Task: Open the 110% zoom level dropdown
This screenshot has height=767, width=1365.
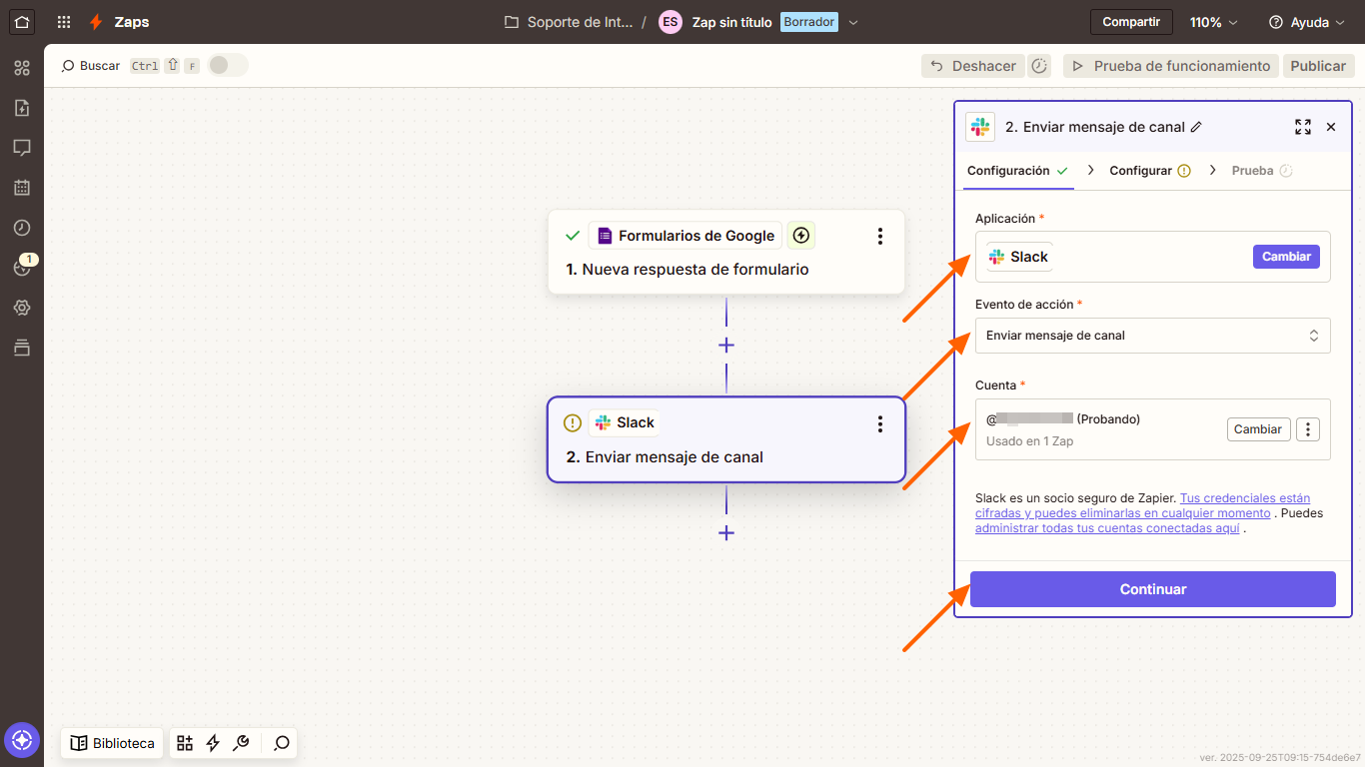Action: [x=1212, y=21]
